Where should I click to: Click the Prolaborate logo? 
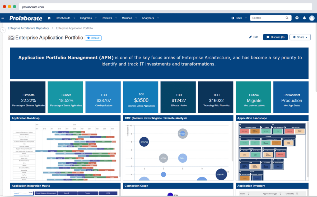(26, 18)
